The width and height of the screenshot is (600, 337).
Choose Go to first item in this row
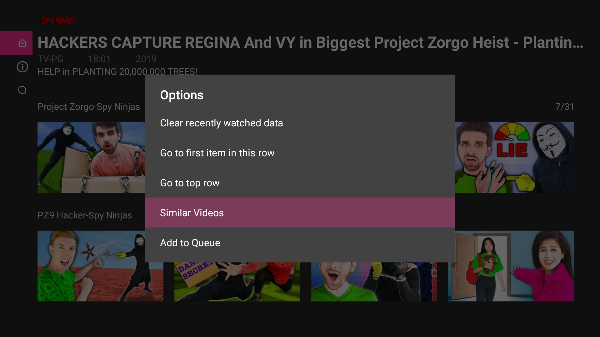click(x=217, y=153)
